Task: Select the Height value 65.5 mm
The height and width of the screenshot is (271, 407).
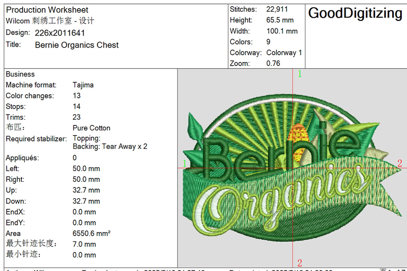Action: (x=280, y=20)
